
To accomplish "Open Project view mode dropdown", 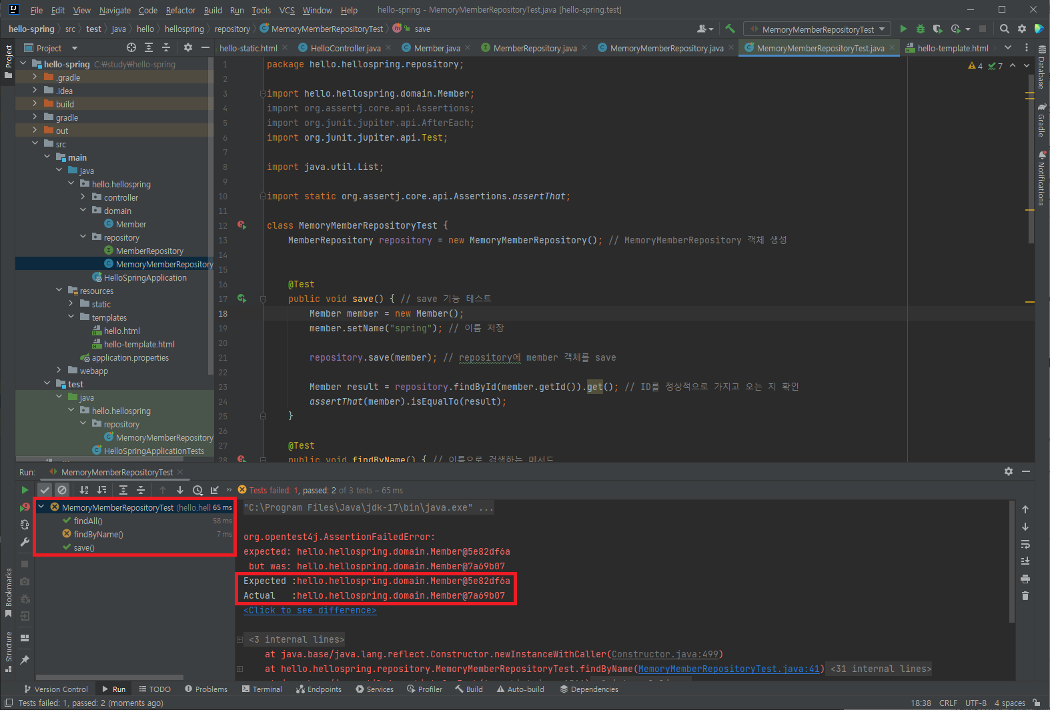I will 75,48.
